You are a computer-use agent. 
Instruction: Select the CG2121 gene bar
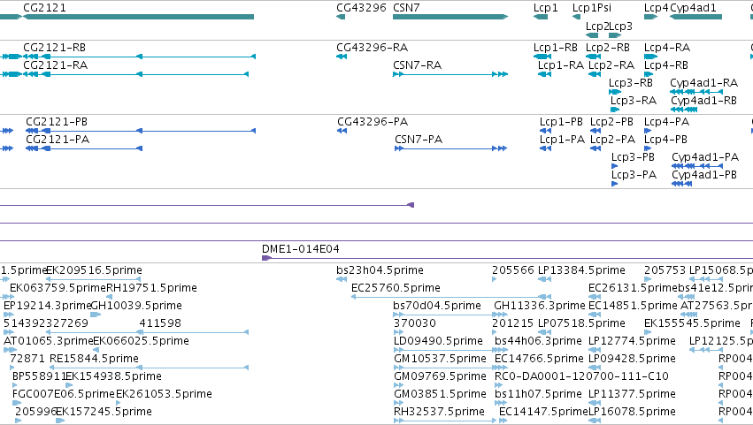click(x=138, y=17)
